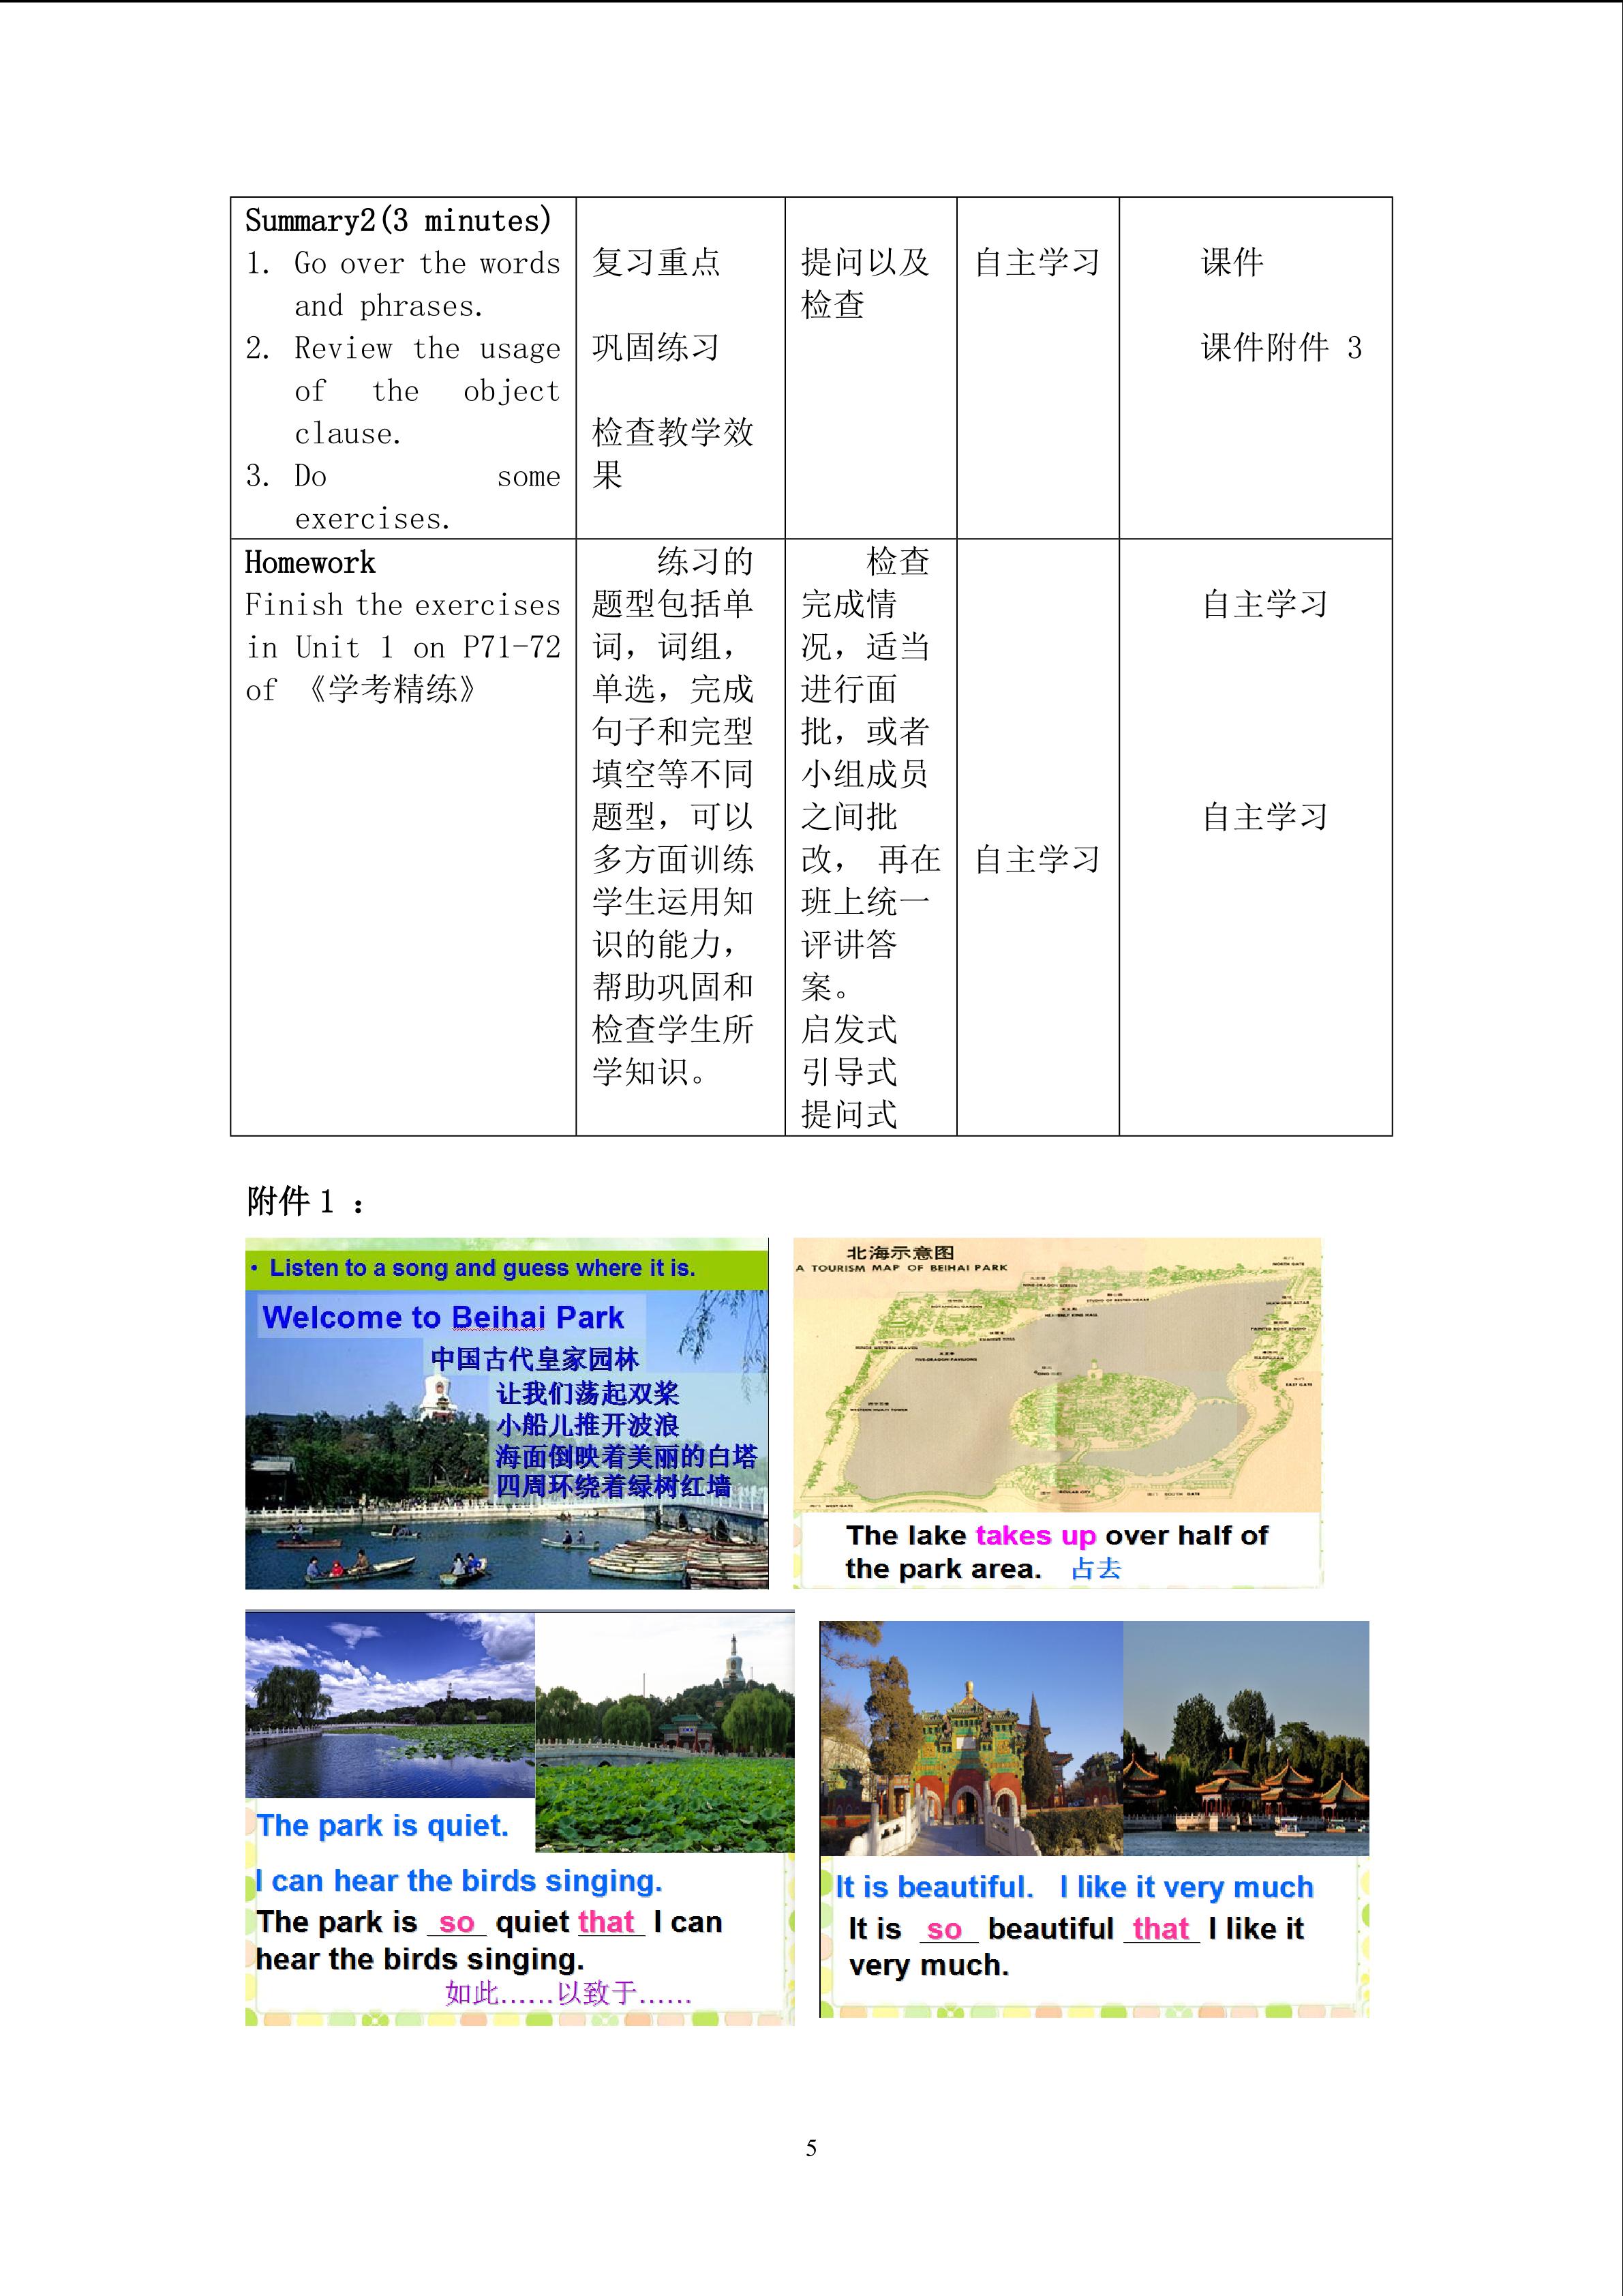Click the text '《学考精练》'
1623x2296 pixels.
[x=393, y=690]
